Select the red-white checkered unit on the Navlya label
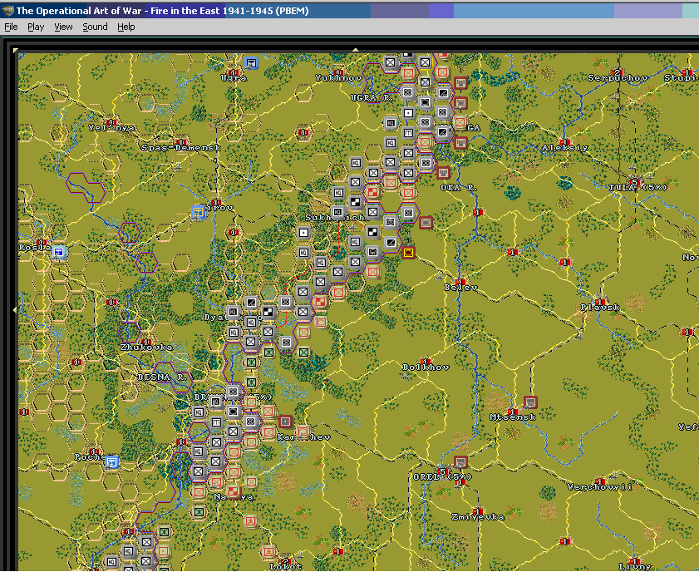699x572 pixels. coord(234,491)
